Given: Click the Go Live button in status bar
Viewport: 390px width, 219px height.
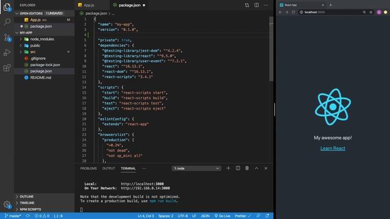Looking at the screenshot, I should pos(222,216).
